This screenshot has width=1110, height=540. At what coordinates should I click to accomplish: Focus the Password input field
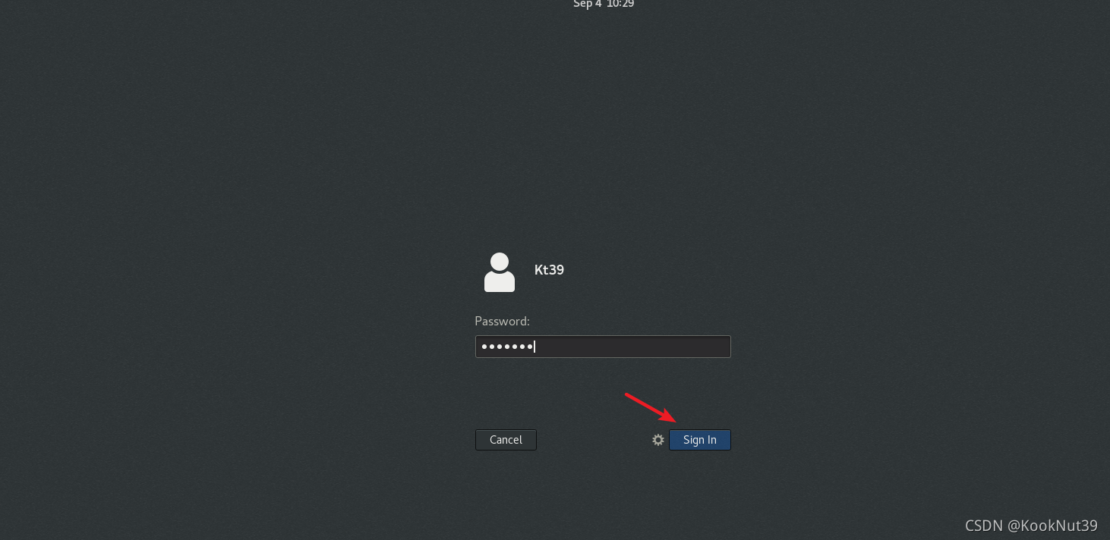coord(603,347)
